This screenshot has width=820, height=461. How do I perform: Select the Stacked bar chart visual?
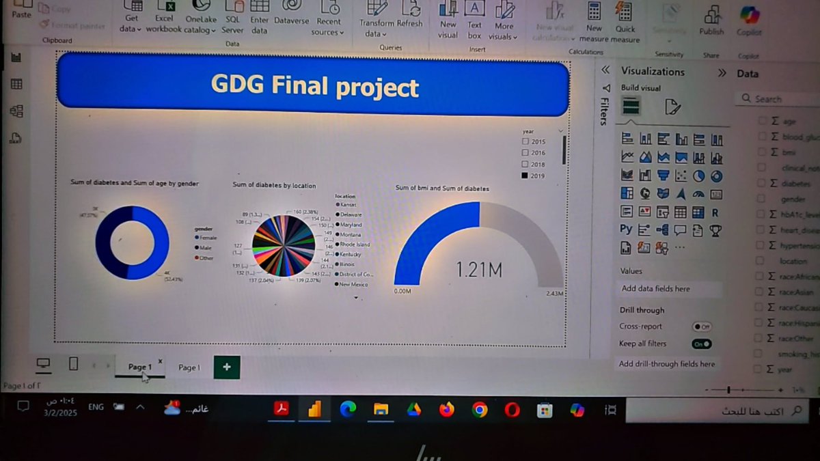click(627, 139)
